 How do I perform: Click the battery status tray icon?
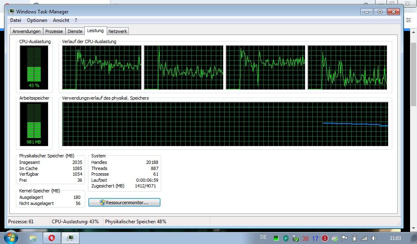[354, 238]
